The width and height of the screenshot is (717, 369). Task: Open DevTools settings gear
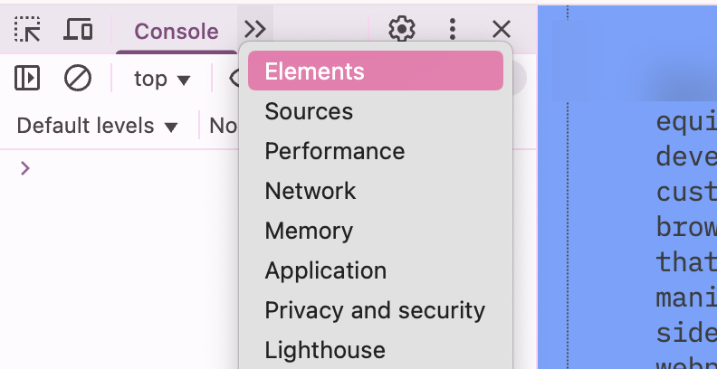pos(401,30)
